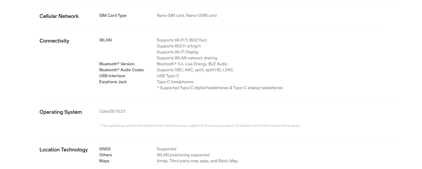The height and width of the screenshot is (169, 422).
Task: Click the Nano-SIM card, Nano-USIM card text
Action: pos(187,15)
